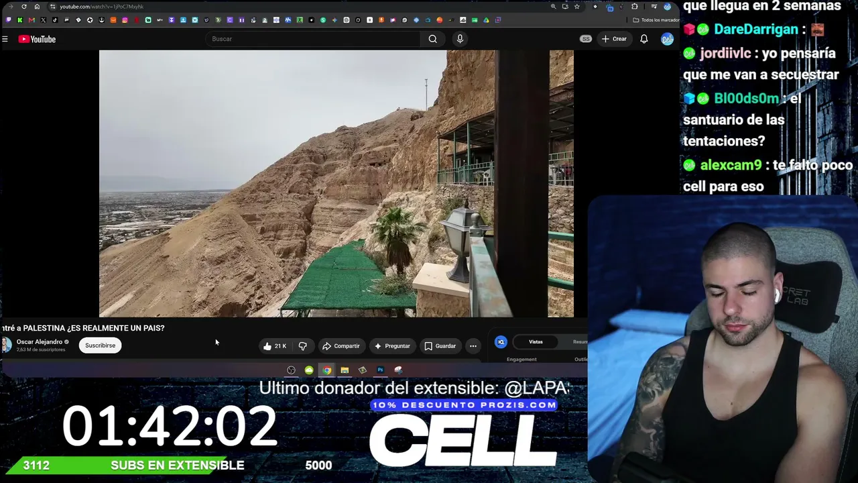Open the account avatar menu on YouTube
This screenshot has height=483, width=858.
click(x=667, y=39)
